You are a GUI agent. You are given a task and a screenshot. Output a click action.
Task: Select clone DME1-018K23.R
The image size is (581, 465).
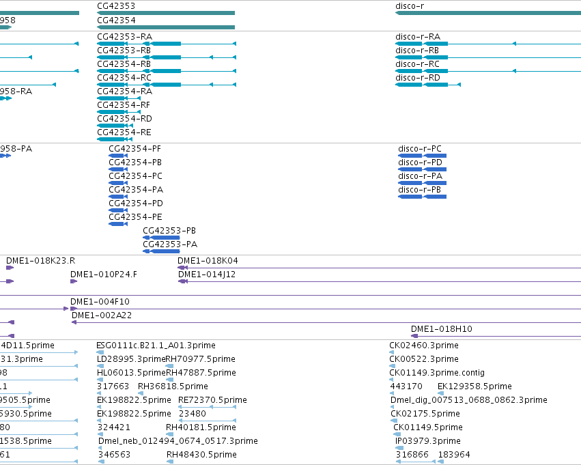pyautogui.click(x=41, y=262)
